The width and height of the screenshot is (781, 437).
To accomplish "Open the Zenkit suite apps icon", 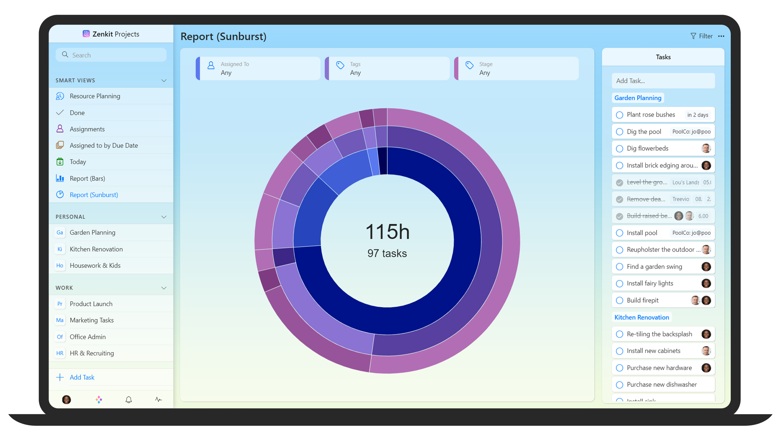I will click(x=99, y=400).
